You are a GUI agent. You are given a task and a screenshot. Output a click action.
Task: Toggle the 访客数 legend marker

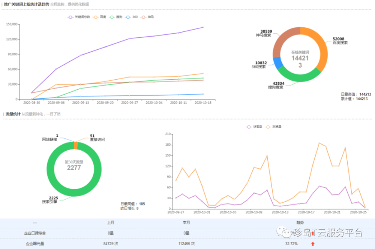tap(254, 127)
